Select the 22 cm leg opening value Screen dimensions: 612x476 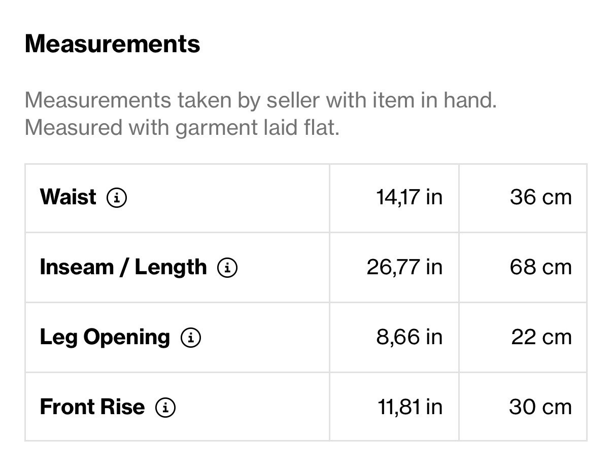(x=541, y=337)
